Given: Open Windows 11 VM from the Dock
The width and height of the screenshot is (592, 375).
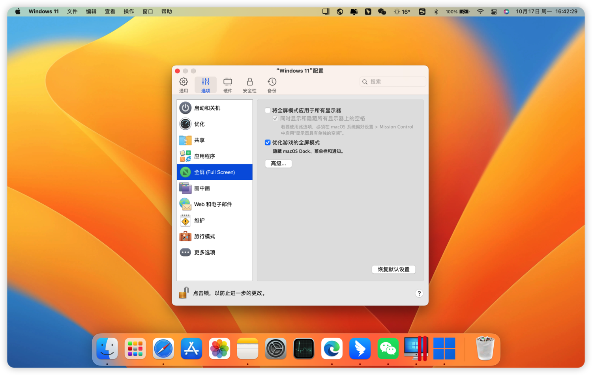Looking at the screenshot, I should click(444, 349).
